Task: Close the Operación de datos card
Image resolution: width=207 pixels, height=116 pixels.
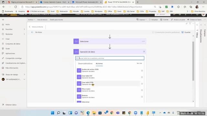Action: tap(144, 52)
